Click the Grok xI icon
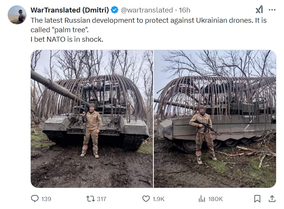This screenshot has width=284, height=209. [x=259, y=9]
